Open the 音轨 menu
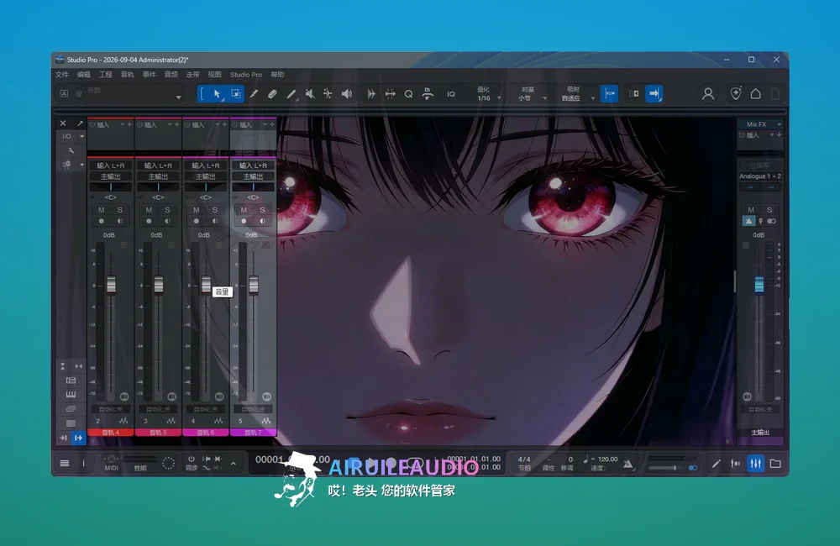This screenshot has height=546, width=840. tap(127, 75)
